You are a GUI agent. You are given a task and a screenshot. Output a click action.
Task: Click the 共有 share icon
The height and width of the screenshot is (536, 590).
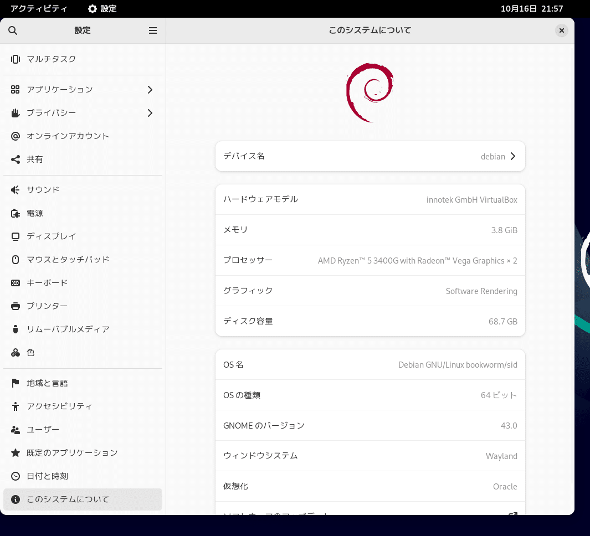pos(16,159)
